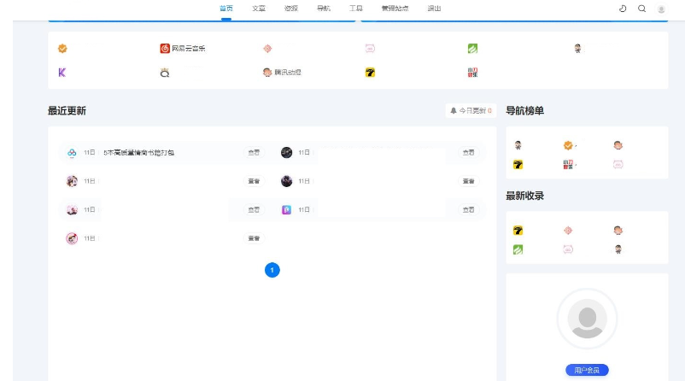Open the monkey icon in 导航榜单

click(618, 145)
